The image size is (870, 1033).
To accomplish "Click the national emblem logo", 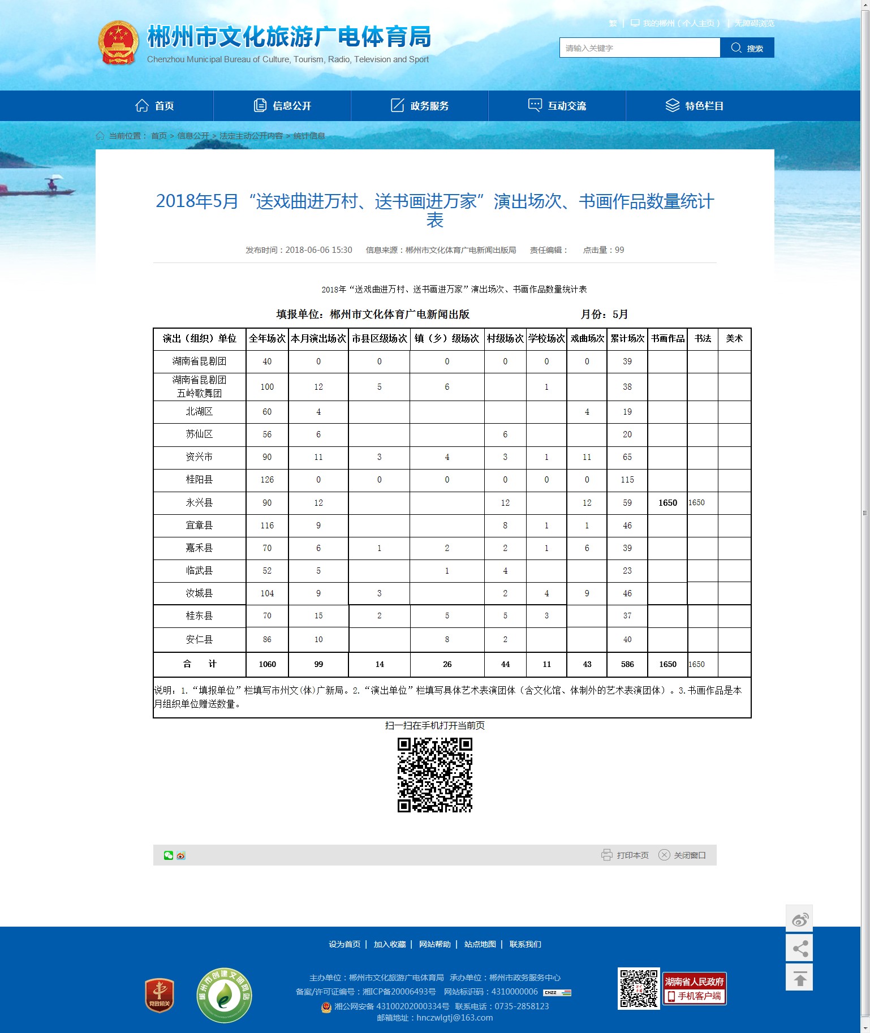I will (118, 43).
